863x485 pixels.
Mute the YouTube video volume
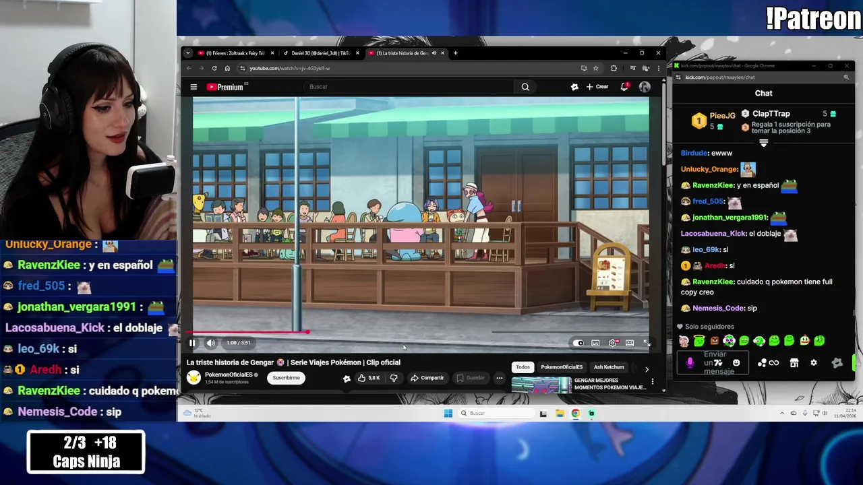click(211, 343)
